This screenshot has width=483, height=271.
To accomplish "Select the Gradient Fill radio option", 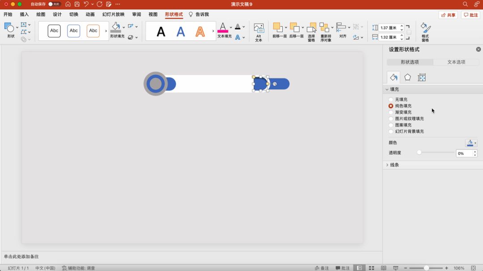I will click(x=390, y=112).
